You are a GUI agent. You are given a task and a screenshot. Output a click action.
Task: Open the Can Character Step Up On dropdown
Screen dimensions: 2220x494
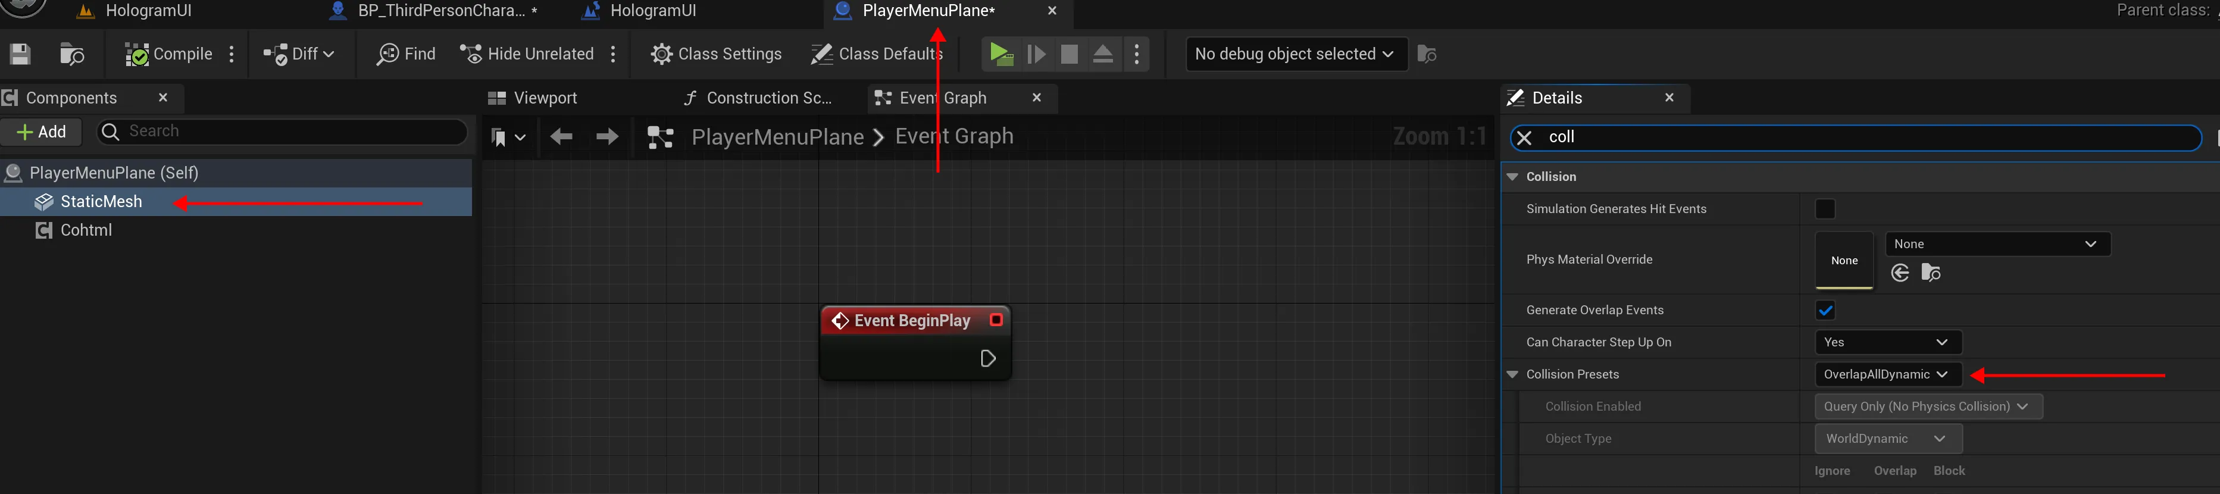(x=1887, y=342)
